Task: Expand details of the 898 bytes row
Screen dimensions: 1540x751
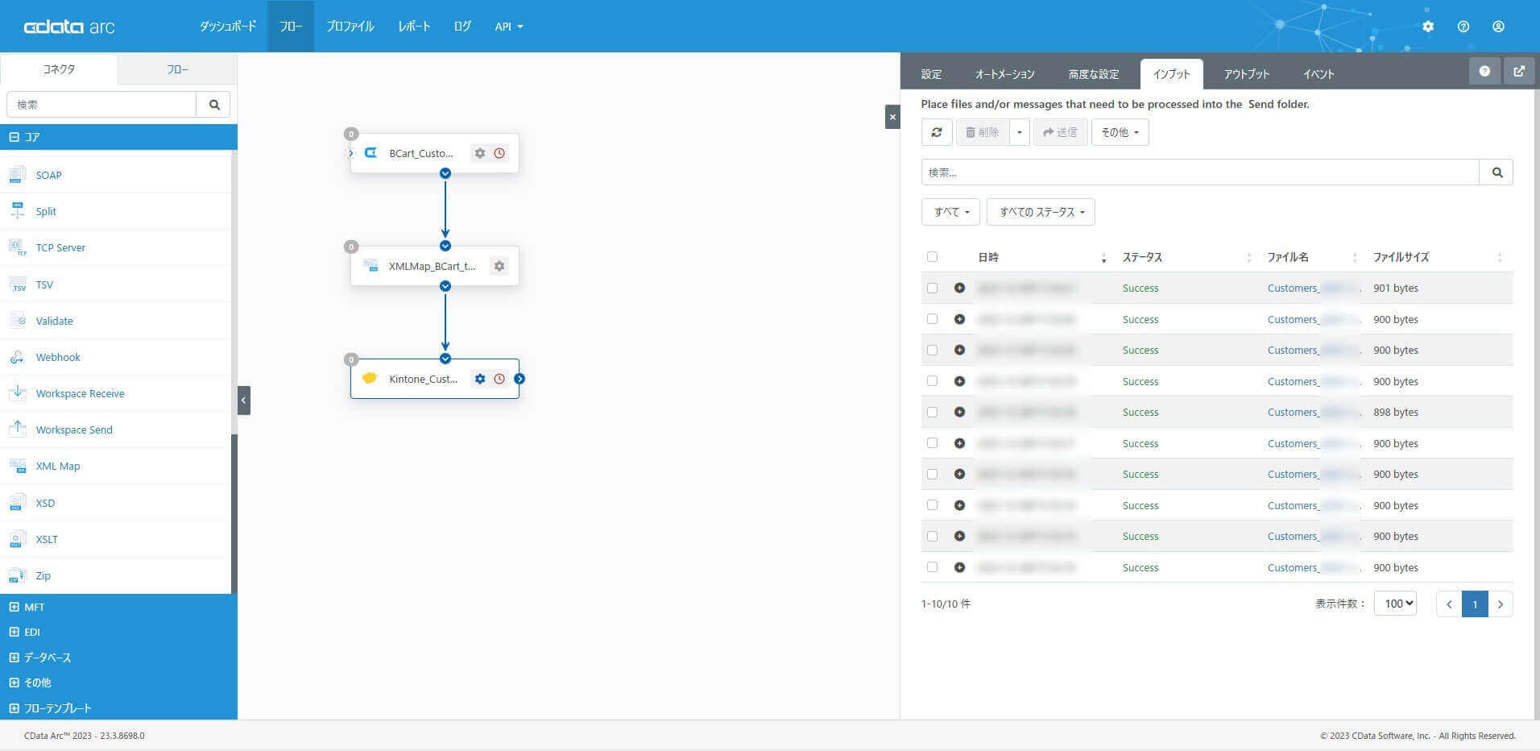Action: coord(959,412)
